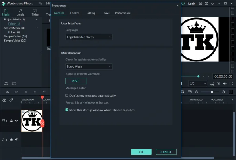The width and height of the screenshot is (236, 160).
Task: Hide video track 1 with eye icon
Action: point(17,121)
